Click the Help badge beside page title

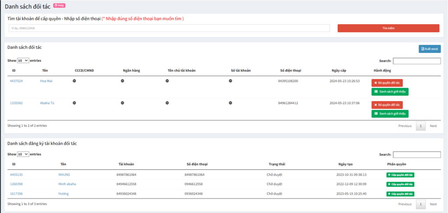coord(59,6)
